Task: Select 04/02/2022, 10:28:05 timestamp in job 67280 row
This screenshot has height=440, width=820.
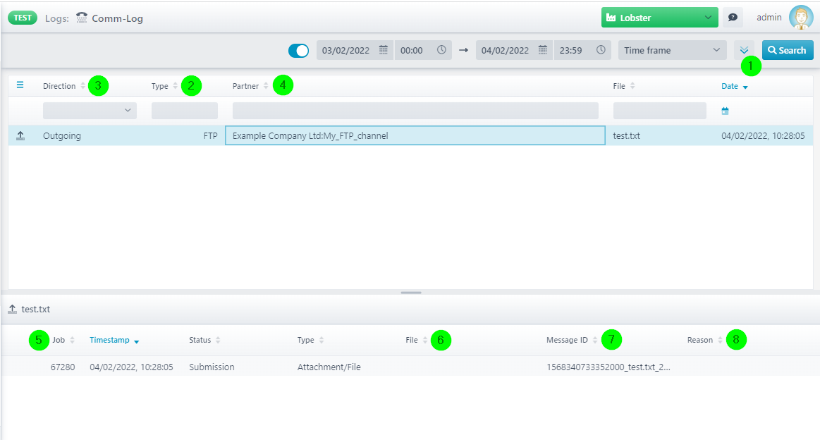Action: click(131, 367)
